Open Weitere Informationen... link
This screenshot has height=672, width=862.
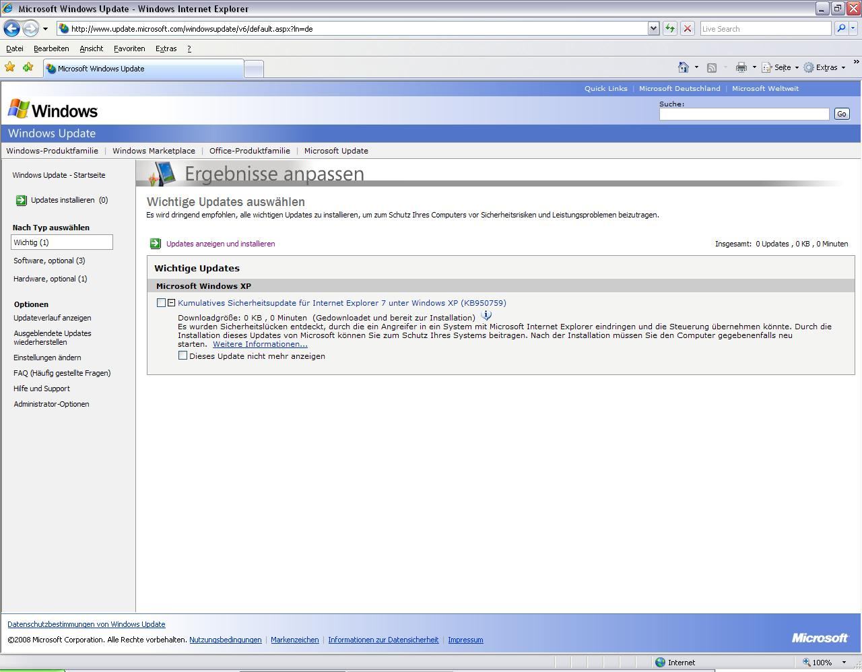(260, 344)
